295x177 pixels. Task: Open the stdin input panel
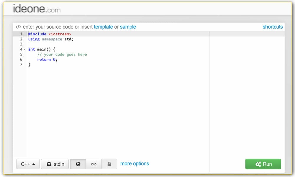[x=55, y=164]
